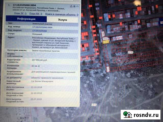Open cadastral quarter link 17:18:0105060
The height and width of the screenshot is (122, 163).
pyautogui.click(x=40, y=31)
